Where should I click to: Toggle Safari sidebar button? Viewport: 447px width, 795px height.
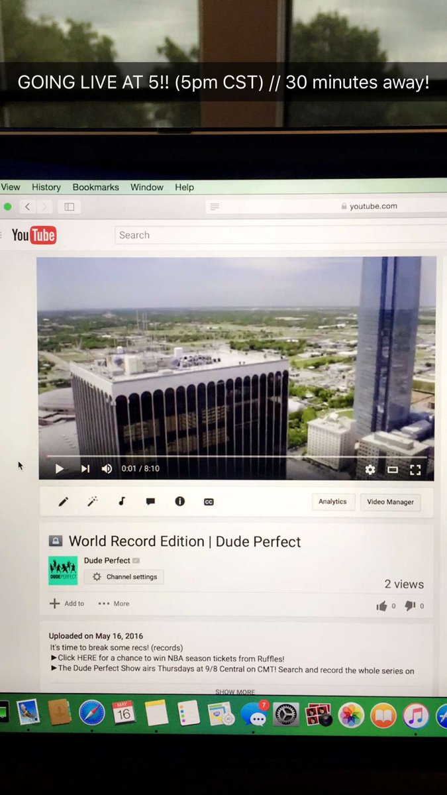click(x=69, y=207)
